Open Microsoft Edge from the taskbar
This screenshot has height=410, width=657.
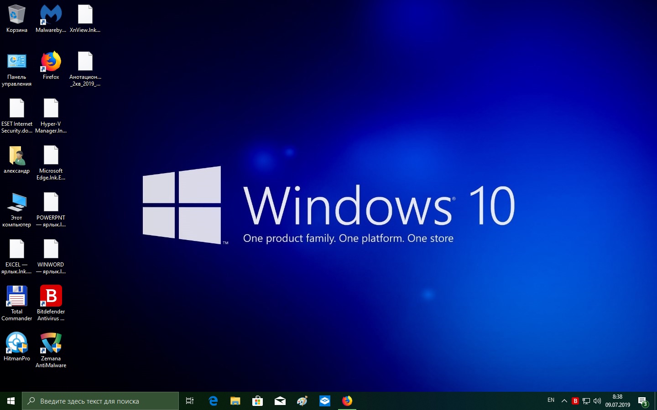213,401
